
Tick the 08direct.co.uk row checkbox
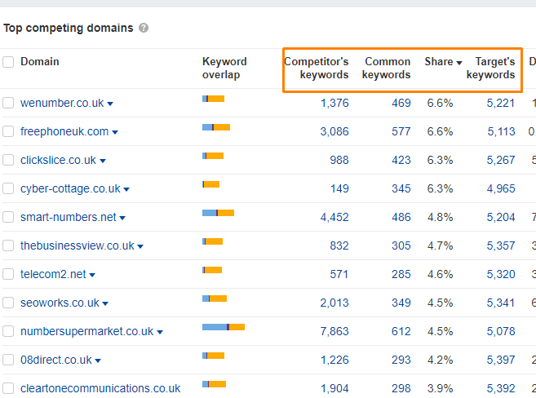8,360
